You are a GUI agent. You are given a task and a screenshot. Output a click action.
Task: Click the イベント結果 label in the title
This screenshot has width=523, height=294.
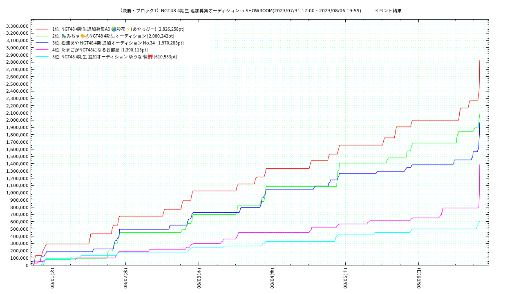(388, 11)
